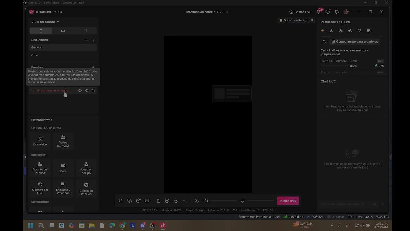Open the Favorito del público tool

40,168
